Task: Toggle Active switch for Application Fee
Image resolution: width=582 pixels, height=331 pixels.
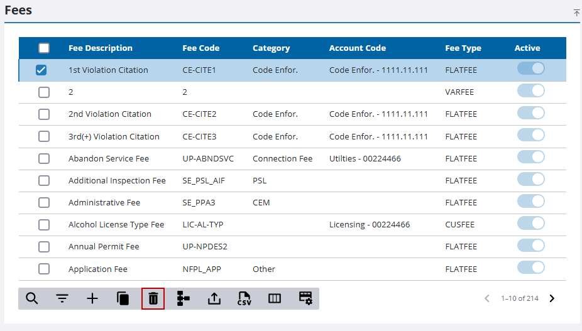Action: coord(530,268)
